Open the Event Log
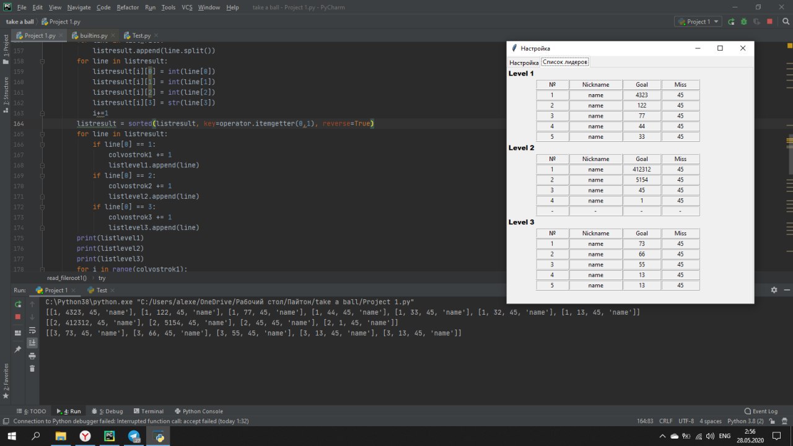 click(761, 411)
